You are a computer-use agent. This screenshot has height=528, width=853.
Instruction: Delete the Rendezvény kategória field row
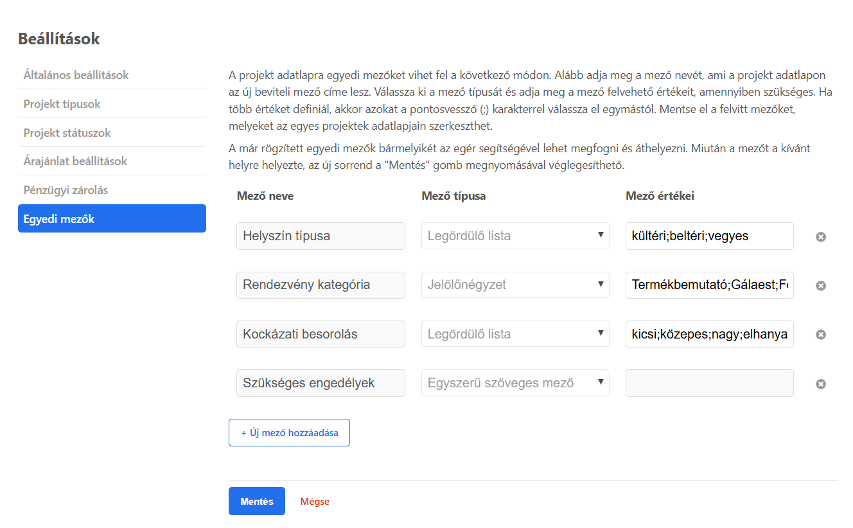(820, 286)
